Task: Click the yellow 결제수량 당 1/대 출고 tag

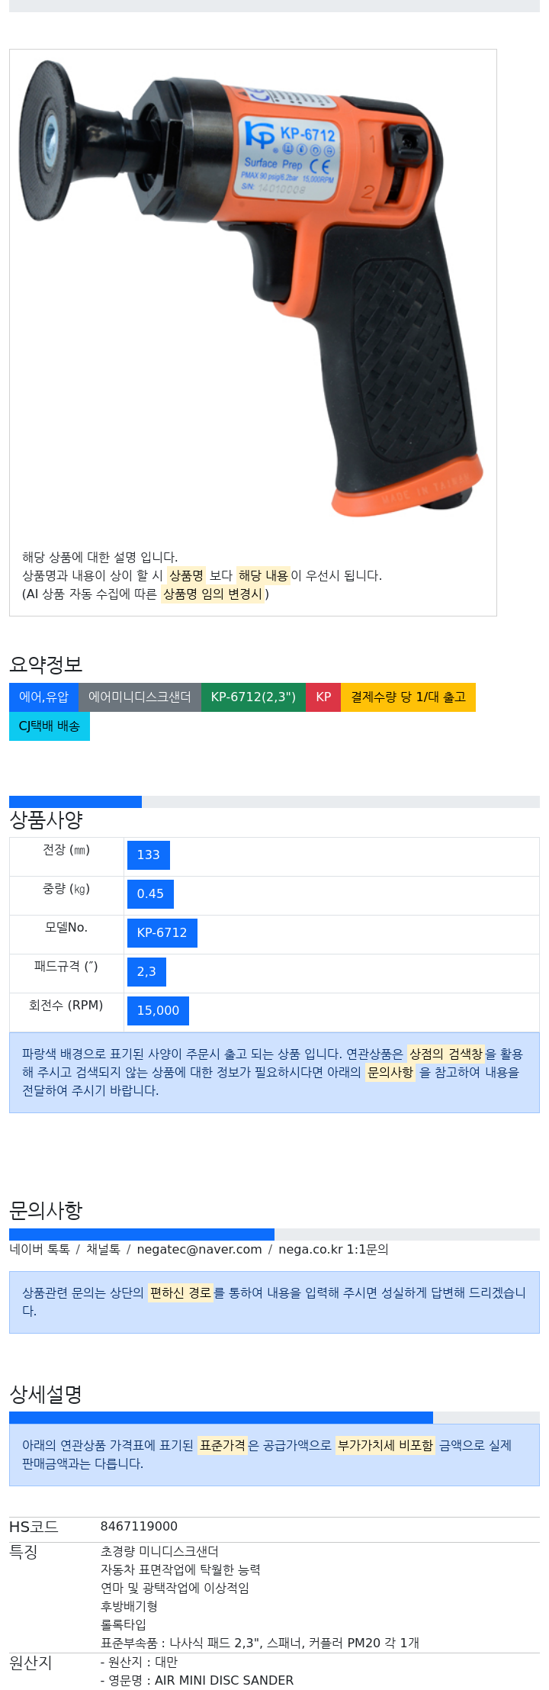Action: click(x=408, y=697)
